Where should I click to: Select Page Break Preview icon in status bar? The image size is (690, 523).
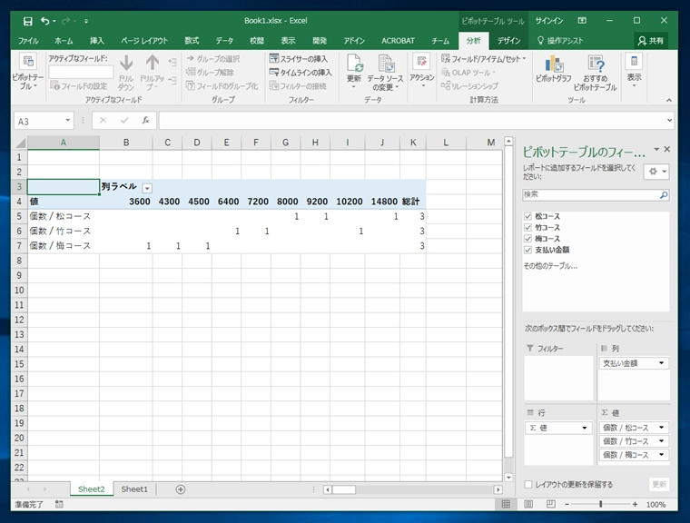point(550,504)
